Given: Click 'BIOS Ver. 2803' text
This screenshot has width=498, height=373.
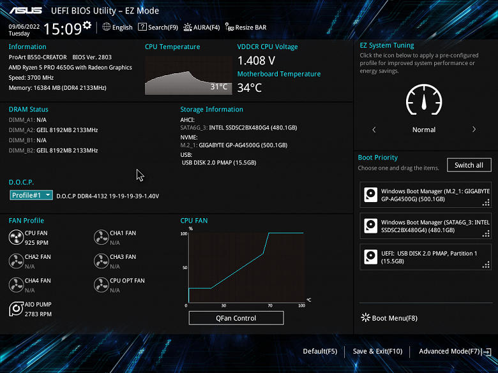Looking at the screenshot, I should click(x=92, y=57).
